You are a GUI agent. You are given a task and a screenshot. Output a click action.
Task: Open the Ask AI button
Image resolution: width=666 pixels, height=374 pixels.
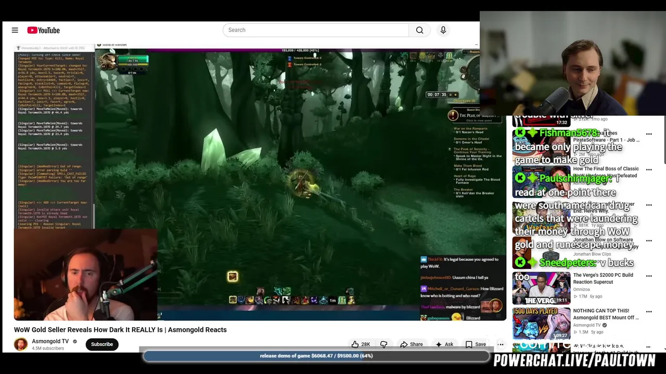pyautogui.click(x=444, y=344)
